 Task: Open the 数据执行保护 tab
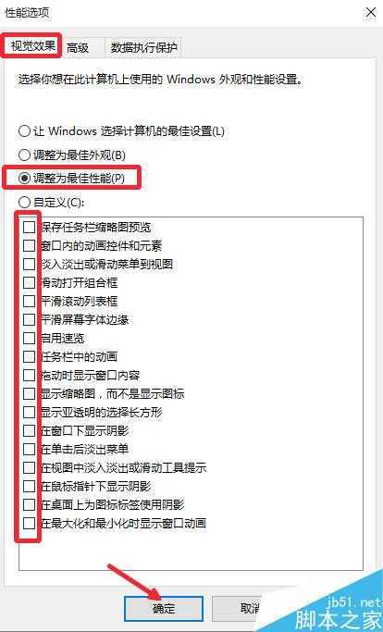[x=143, y=47]
